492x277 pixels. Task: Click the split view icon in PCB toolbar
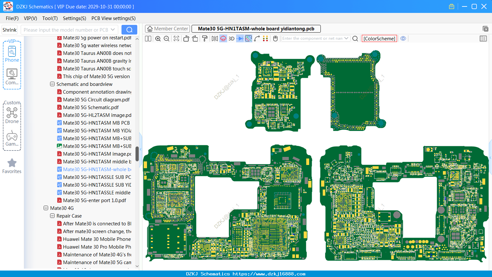point(148,38)
